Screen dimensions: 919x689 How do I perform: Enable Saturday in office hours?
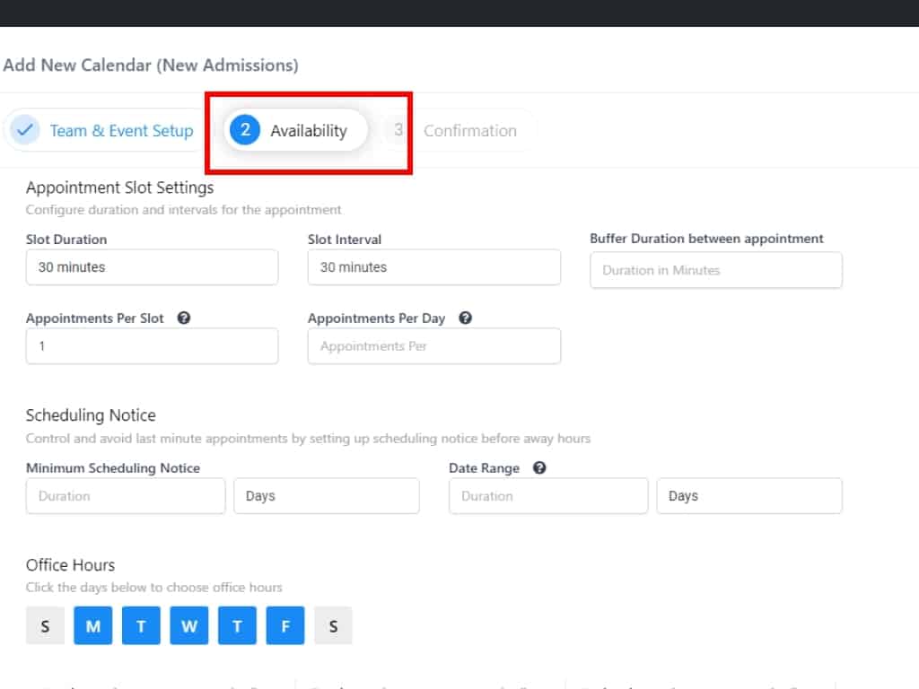333,626
